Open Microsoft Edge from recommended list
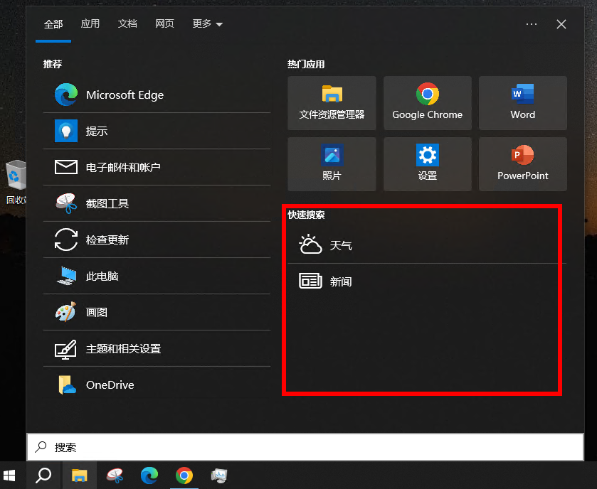The width and height of the screenshot is (597, 489). (125, 95)
